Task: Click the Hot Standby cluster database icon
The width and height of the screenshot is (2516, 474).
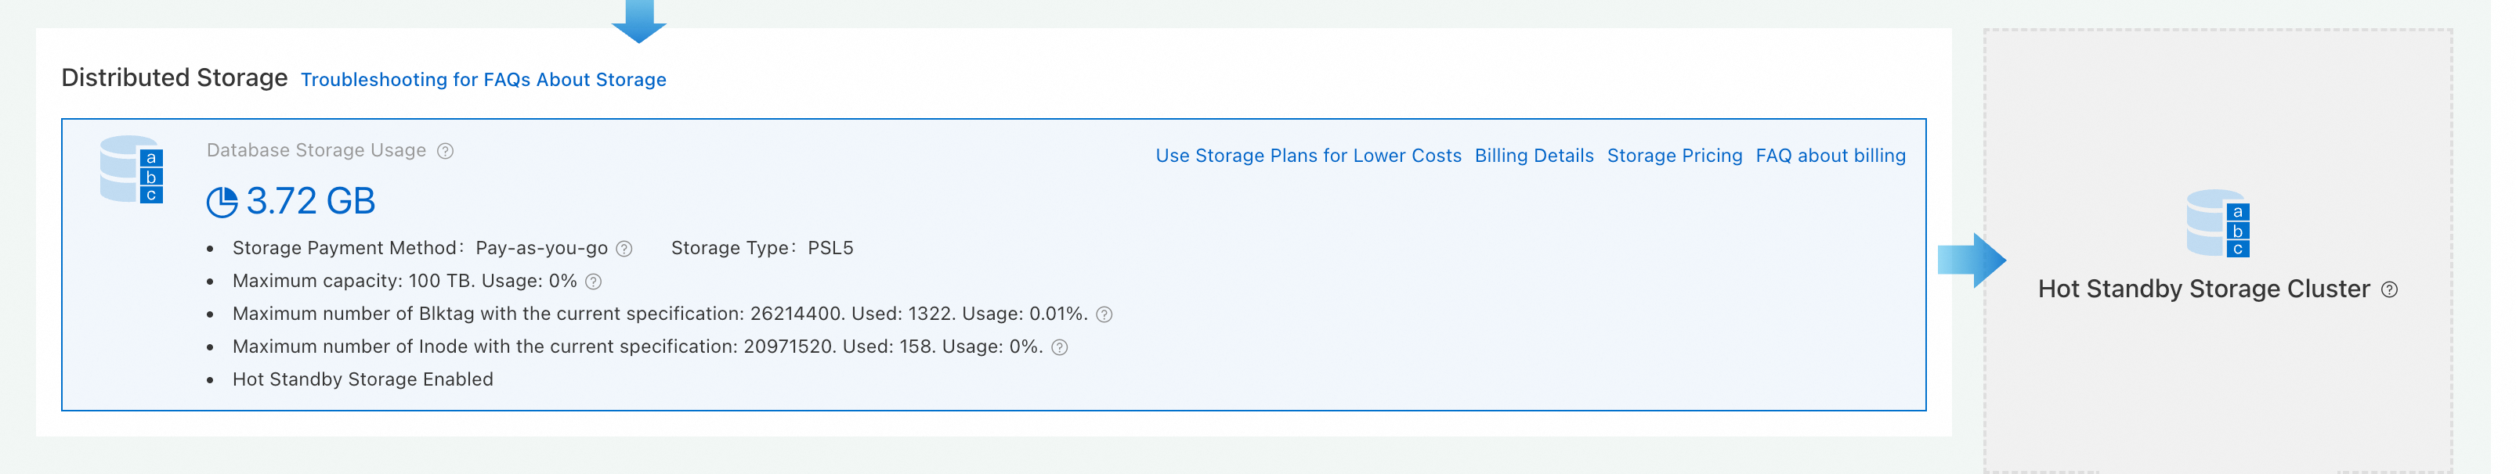Action: pyautogui.click(x=2218, y=224)
